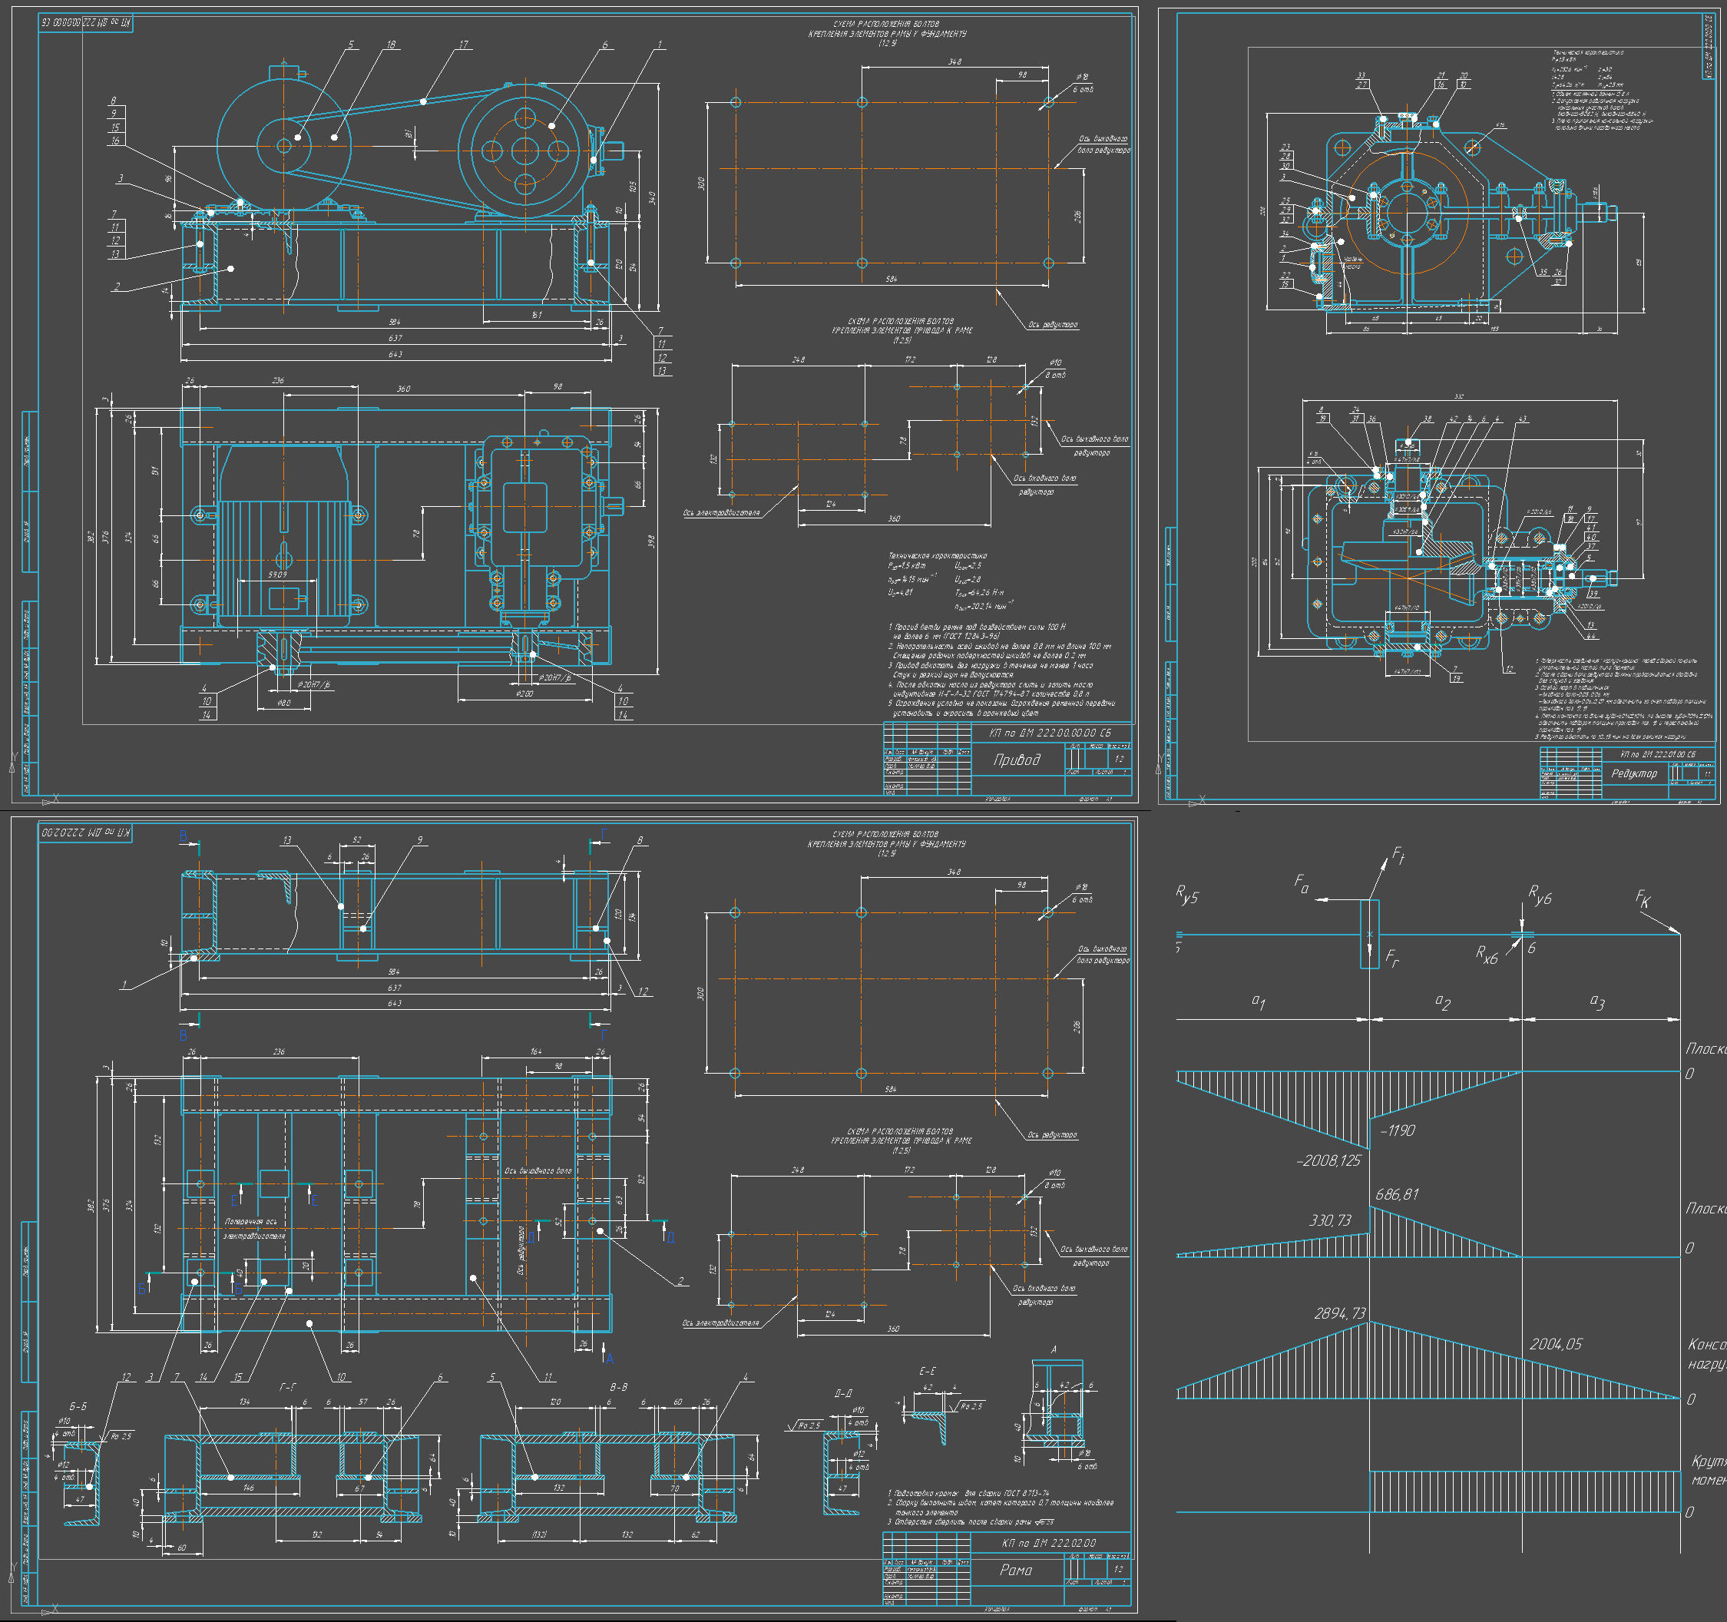
Task: Select reaction label 'Rx6' on shaft scheme
Action: pyautogui.click(x=1487, y=955)
